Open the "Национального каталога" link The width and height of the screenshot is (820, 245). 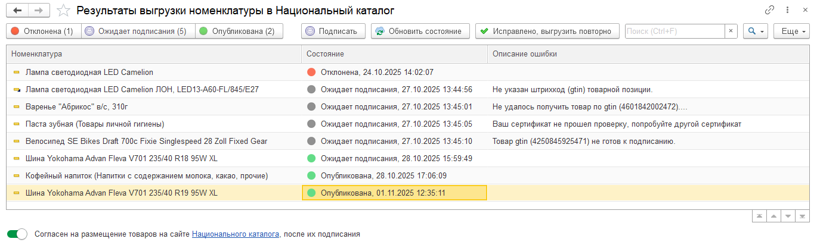pos(236,234)
